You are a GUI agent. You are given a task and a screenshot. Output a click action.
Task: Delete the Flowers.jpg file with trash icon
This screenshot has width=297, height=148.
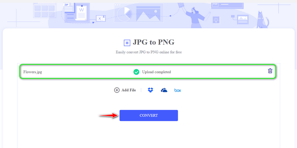[x=270, y=71]
